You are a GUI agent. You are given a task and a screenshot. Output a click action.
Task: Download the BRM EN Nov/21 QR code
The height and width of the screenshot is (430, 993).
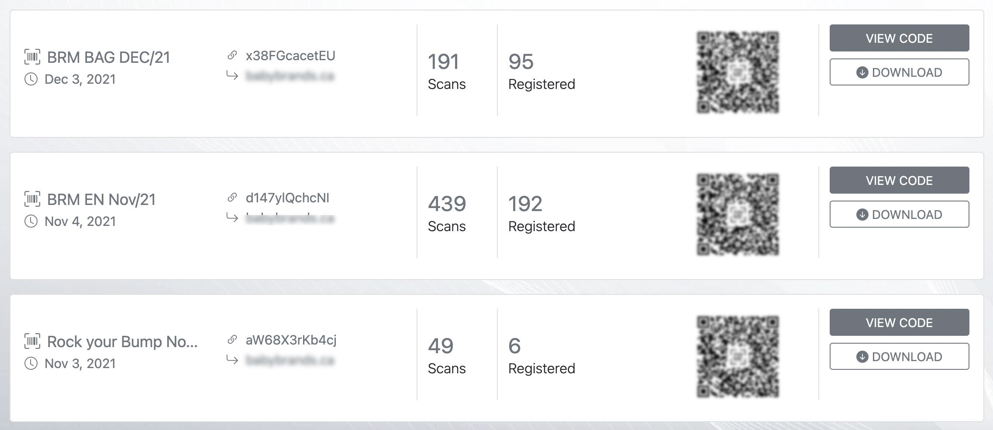(x=899, y=214)
